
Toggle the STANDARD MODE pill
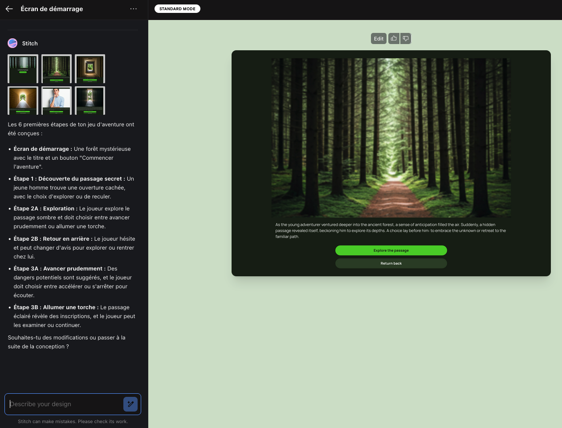[177, 9]
